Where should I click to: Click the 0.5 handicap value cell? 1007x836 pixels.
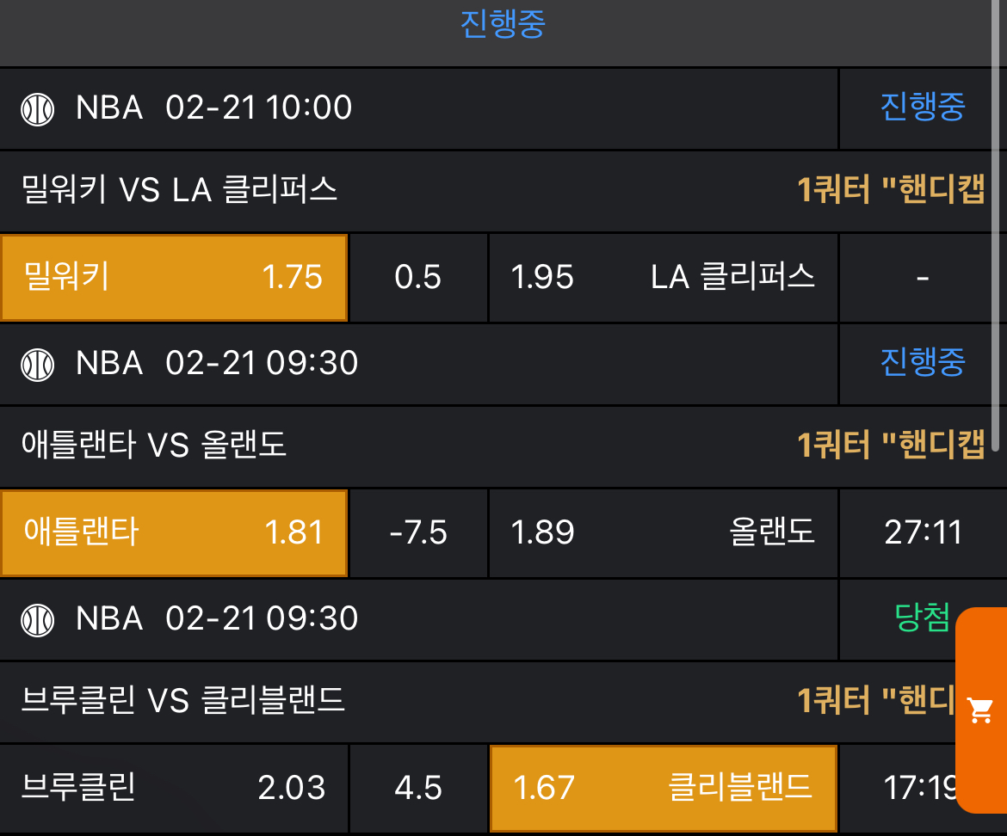click(418, 277)
